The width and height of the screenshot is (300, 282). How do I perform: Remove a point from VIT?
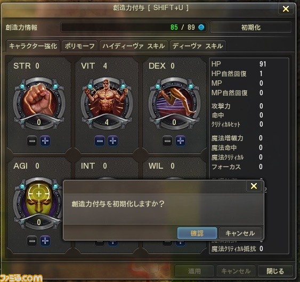[100, 141]
